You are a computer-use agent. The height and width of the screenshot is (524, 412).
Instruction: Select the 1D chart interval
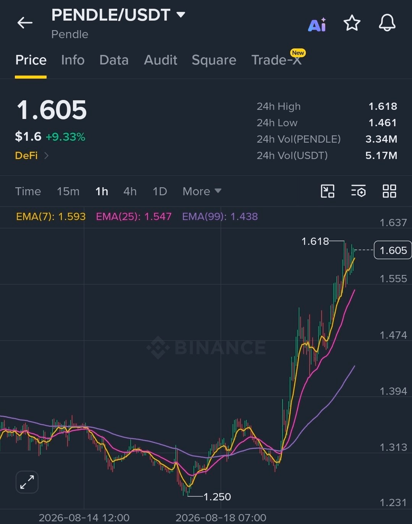click(160, 191)
